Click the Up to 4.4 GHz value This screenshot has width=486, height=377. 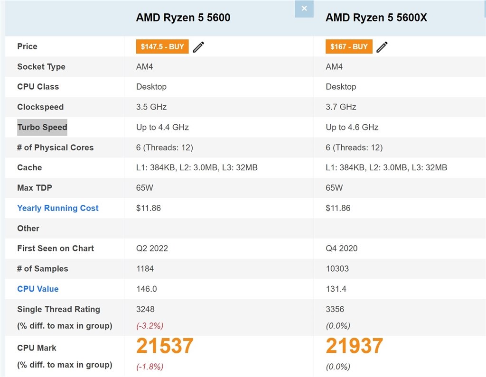point(162,127)
